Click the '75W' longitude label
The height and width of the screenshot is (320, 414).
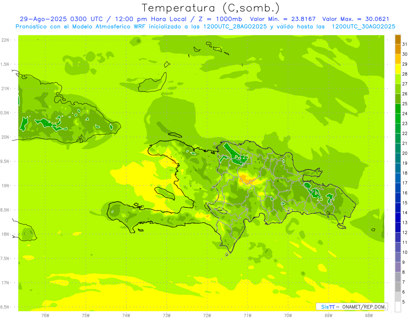pyautogui.click(x=86, y=316)
